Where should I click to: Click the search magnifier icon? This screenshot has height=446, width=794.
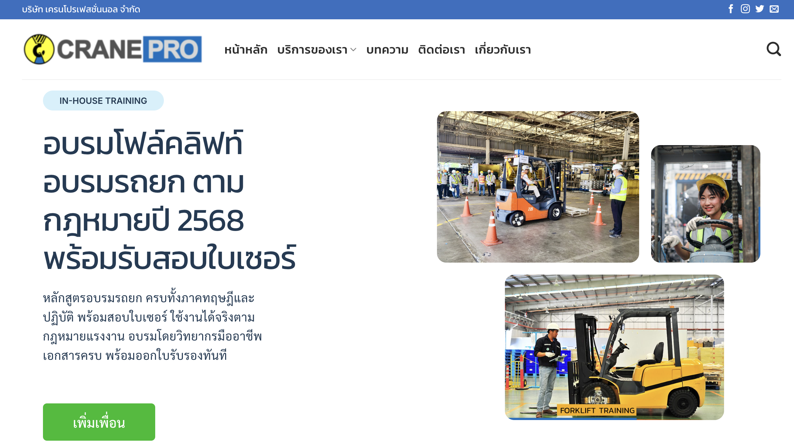(x=774, y=49)
